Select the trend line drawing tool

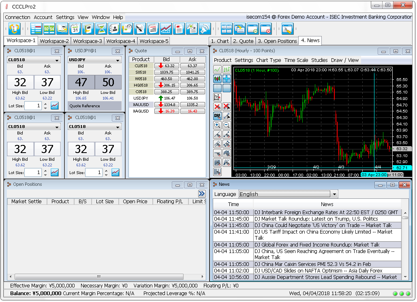[x=217, y=134]
